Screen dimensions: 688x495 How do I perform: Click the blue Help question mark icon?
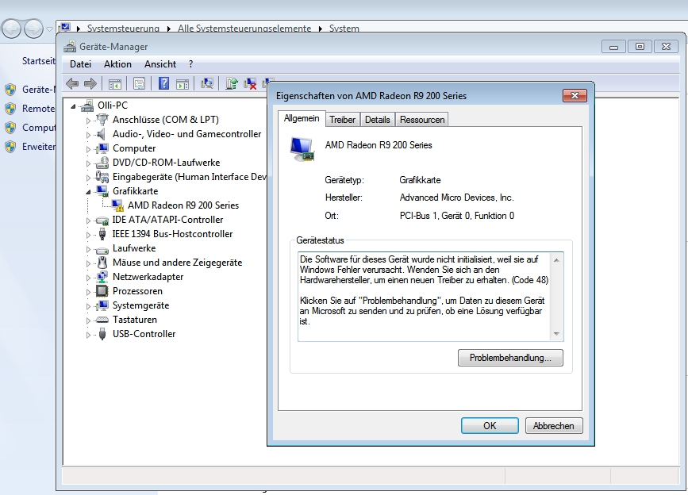pyautogui.click(x=163, y=83)
